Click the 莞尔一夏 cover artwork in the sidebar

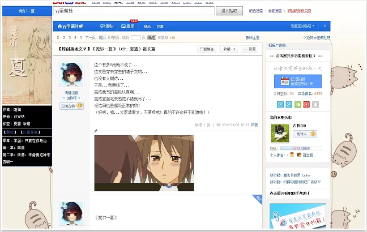point(27,61)
